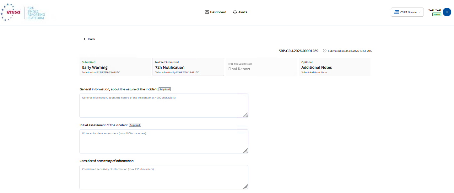The image size is (454, 193).
Task: Click Required badge beside General information label
Action: pos(165,89)
